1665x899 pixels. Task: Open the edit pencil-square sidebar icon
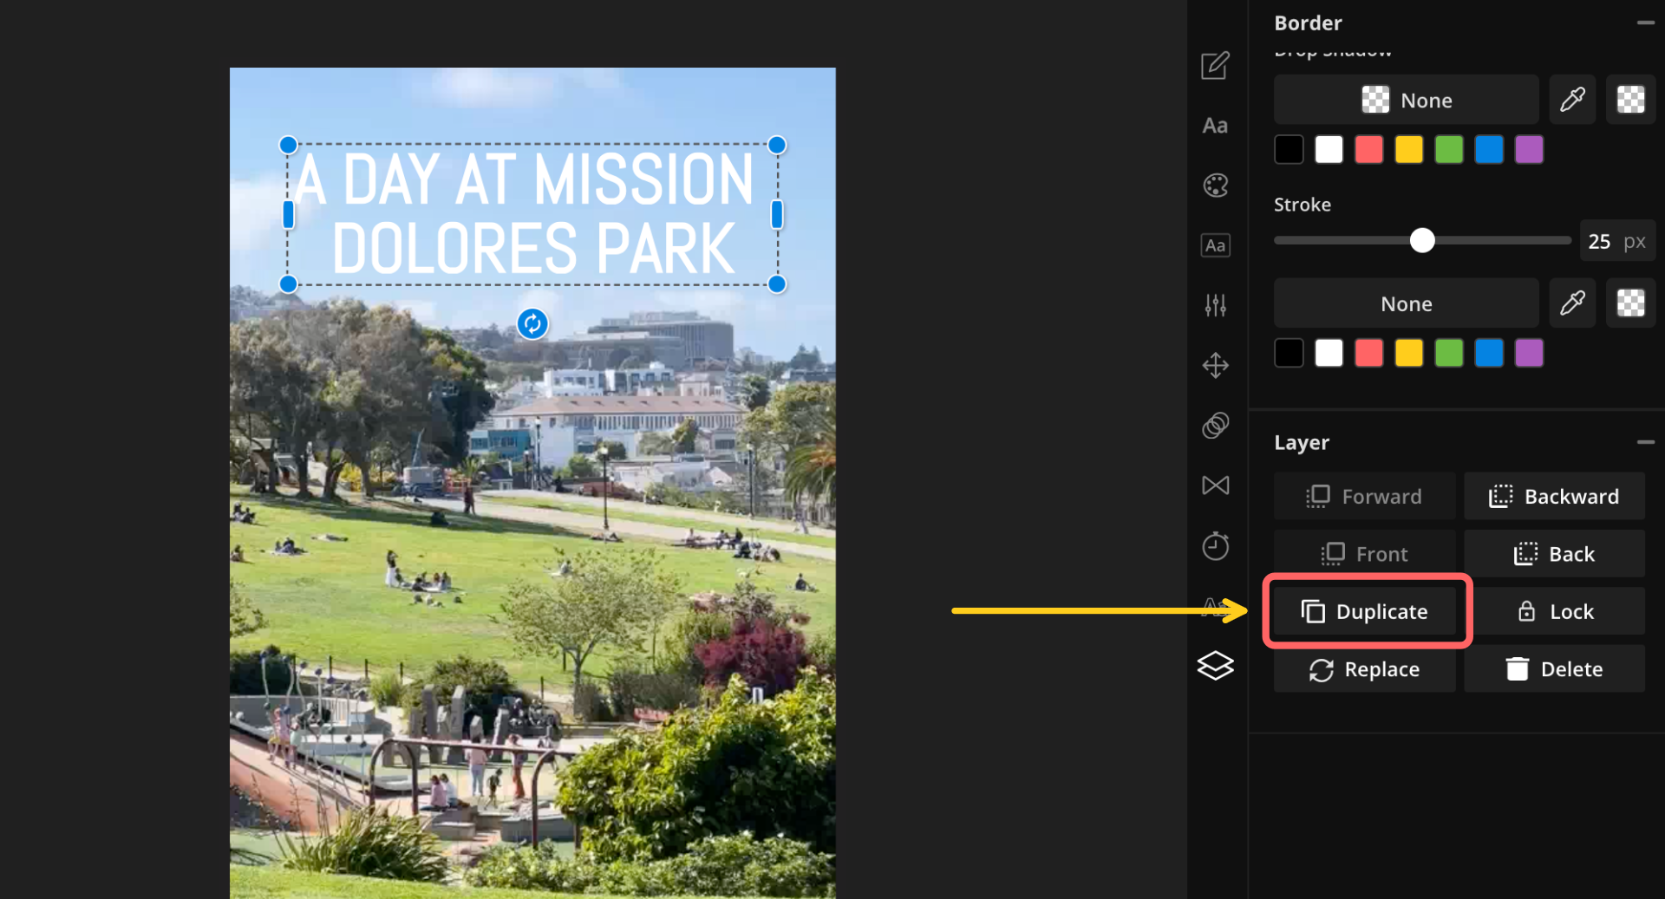(1215, 66)
